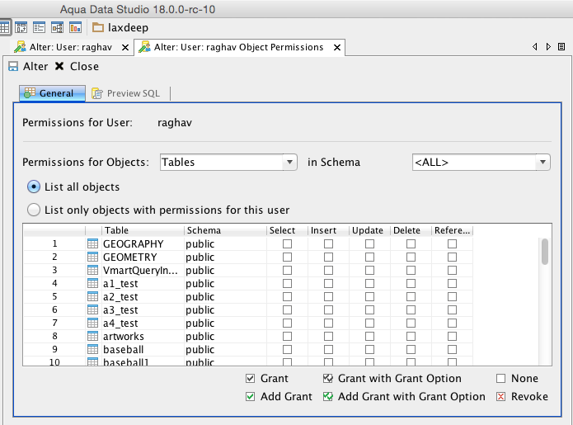Check Insert permission for a1_test table
573x425 pixels.
[x=328, y=284]
